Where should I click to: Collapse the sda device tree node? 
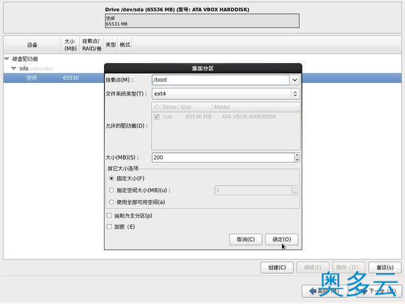pos(14,68)
